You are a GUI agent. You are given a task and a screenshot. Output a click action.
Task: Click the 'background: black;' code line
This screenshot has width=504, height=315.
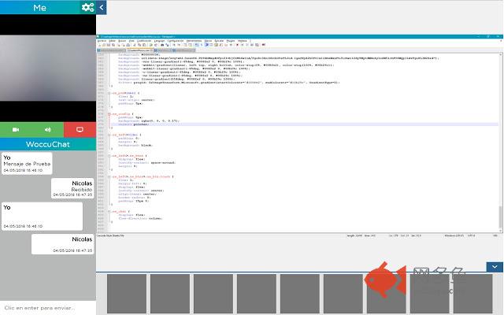(x=135, y=145)
